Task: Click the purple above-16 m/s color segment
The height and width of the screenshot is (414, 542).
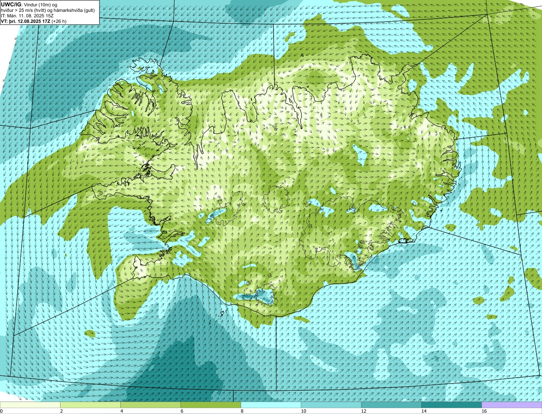Action: 512,405
